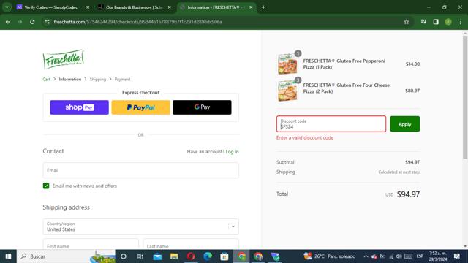
Task: Show hidden system tray icons
Action: [366, 256]
